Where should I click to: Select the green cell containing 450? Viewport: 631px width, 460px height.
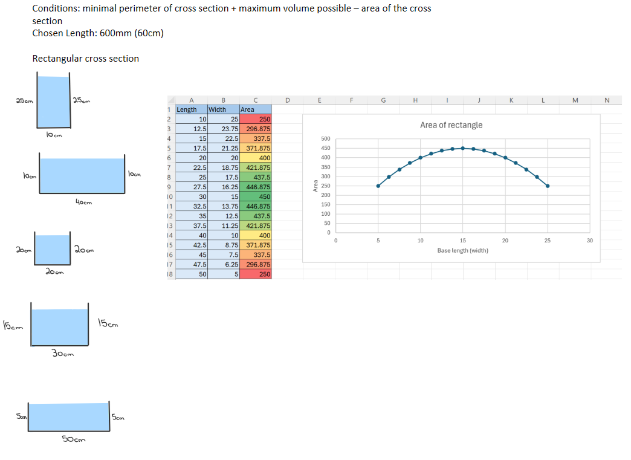256,197
